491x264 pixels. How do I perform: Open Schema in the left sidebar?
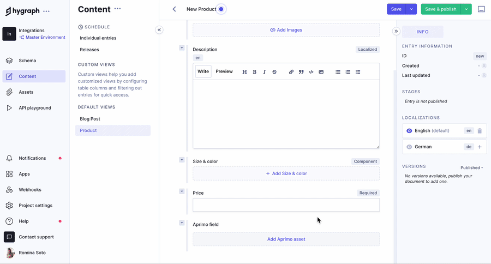(x=27, y=61)
